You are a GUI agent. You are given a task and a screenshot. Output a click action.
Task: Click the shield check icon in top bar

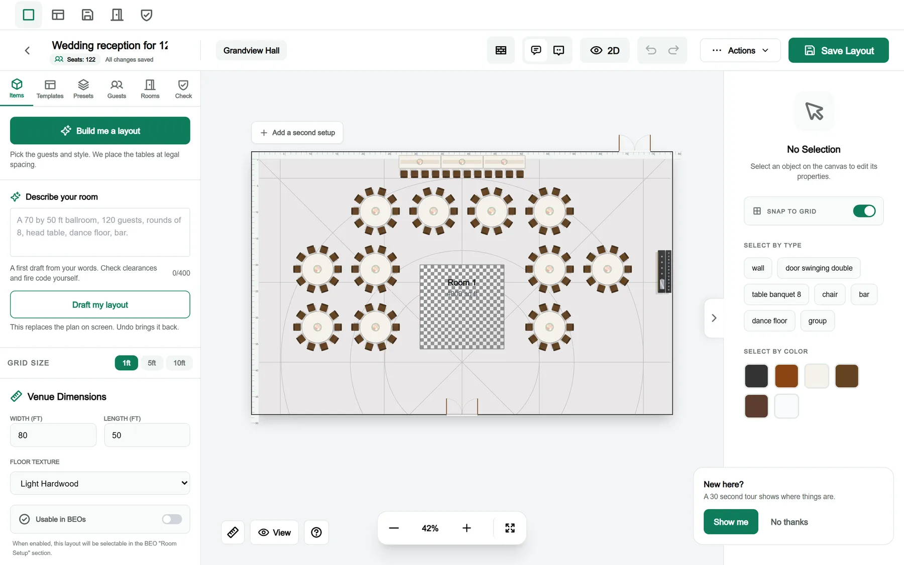tap(147, 15)
